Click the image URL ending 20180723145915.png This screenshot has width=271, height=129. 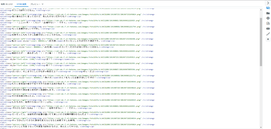94,57
